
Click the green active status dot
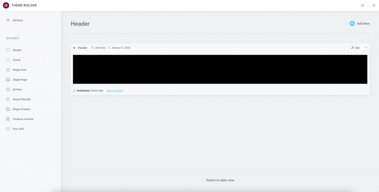point(74,48)
